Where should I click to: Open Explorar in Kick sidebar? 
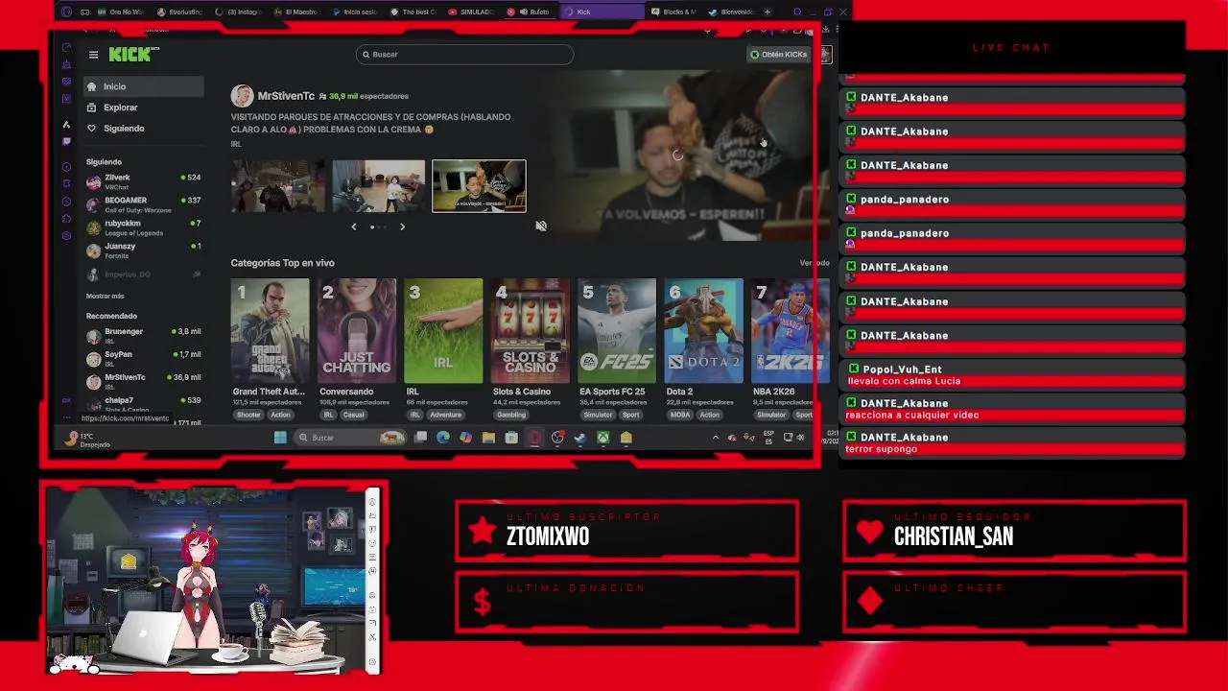(x=143, y=107)
